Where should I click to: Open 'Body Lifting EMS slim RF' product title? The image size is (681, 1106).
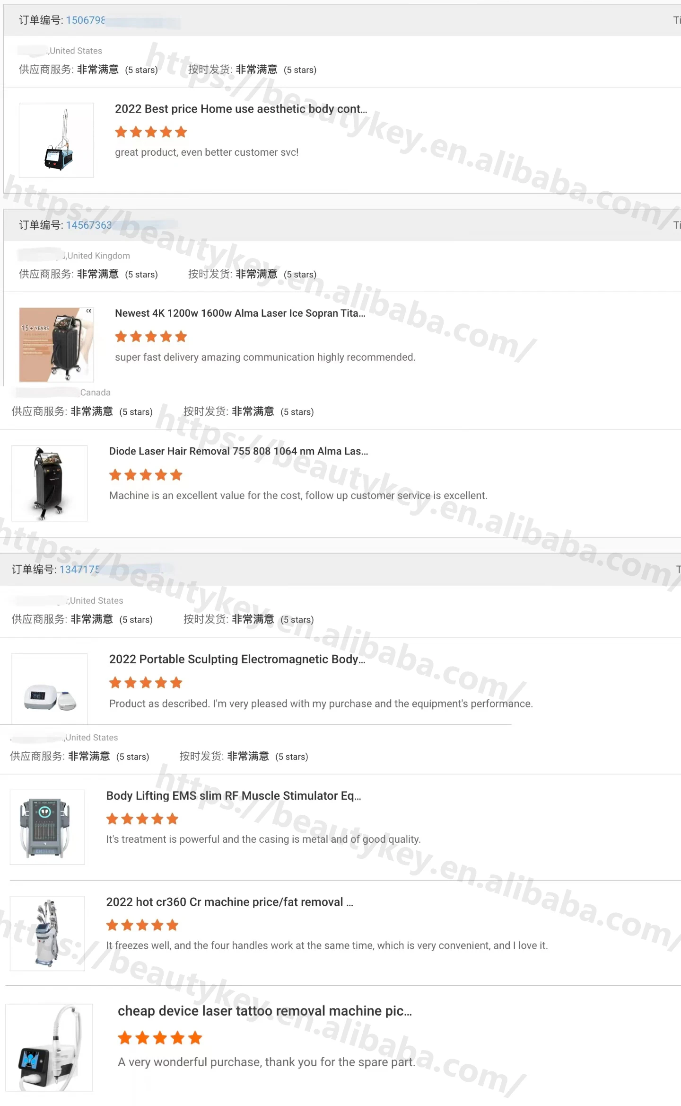[234, 795]
